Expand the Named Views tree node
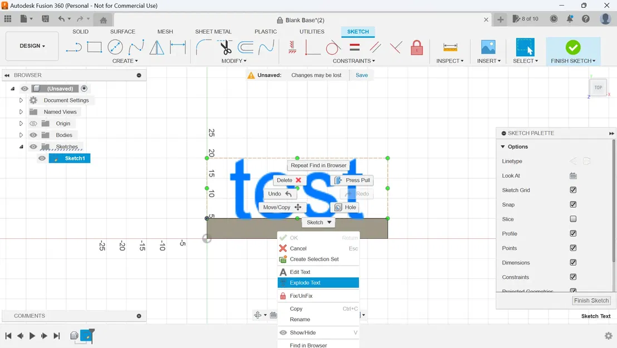This screenshot has width=617, height=348. click(x=21, y=112)
